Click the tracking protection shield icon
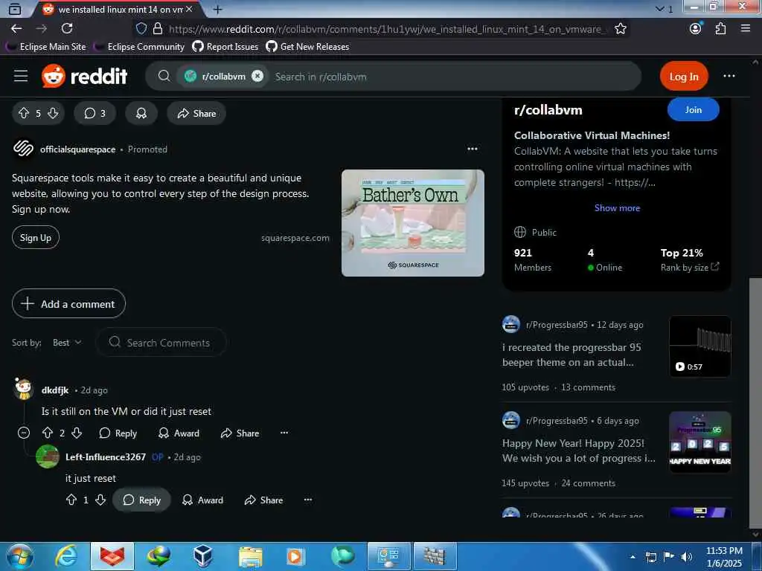Viewport: 762px width, 571px height. [x=141, y=29]
